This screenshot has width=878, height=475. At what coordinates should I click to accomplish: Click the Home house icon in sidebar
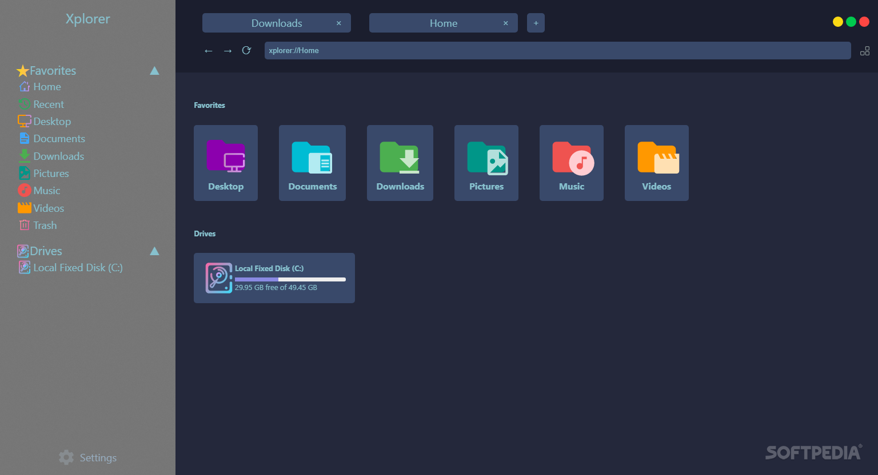point(25,87)
